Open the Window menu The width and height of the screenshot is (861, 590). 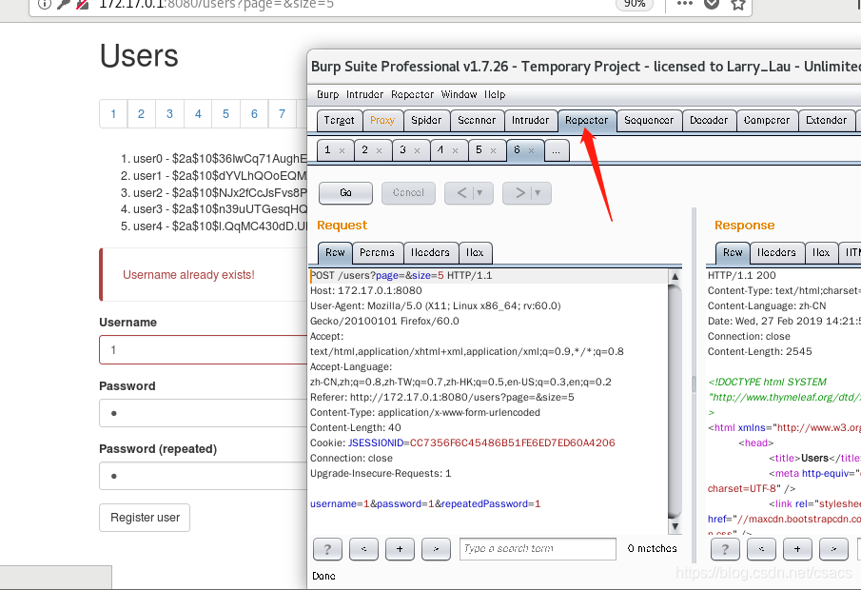point(460,94)
